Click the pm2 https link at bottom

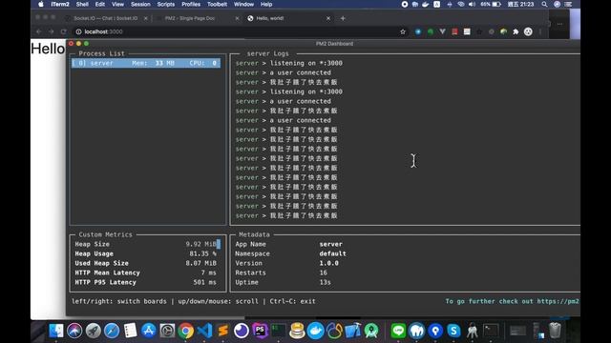558,301
